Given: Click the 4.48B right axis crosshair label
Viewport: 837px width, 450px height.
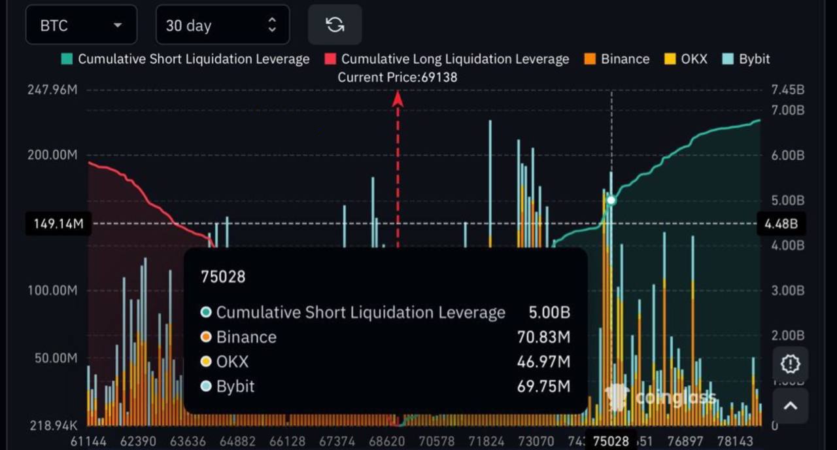Looking at the screenshot, I should point(780,224).
